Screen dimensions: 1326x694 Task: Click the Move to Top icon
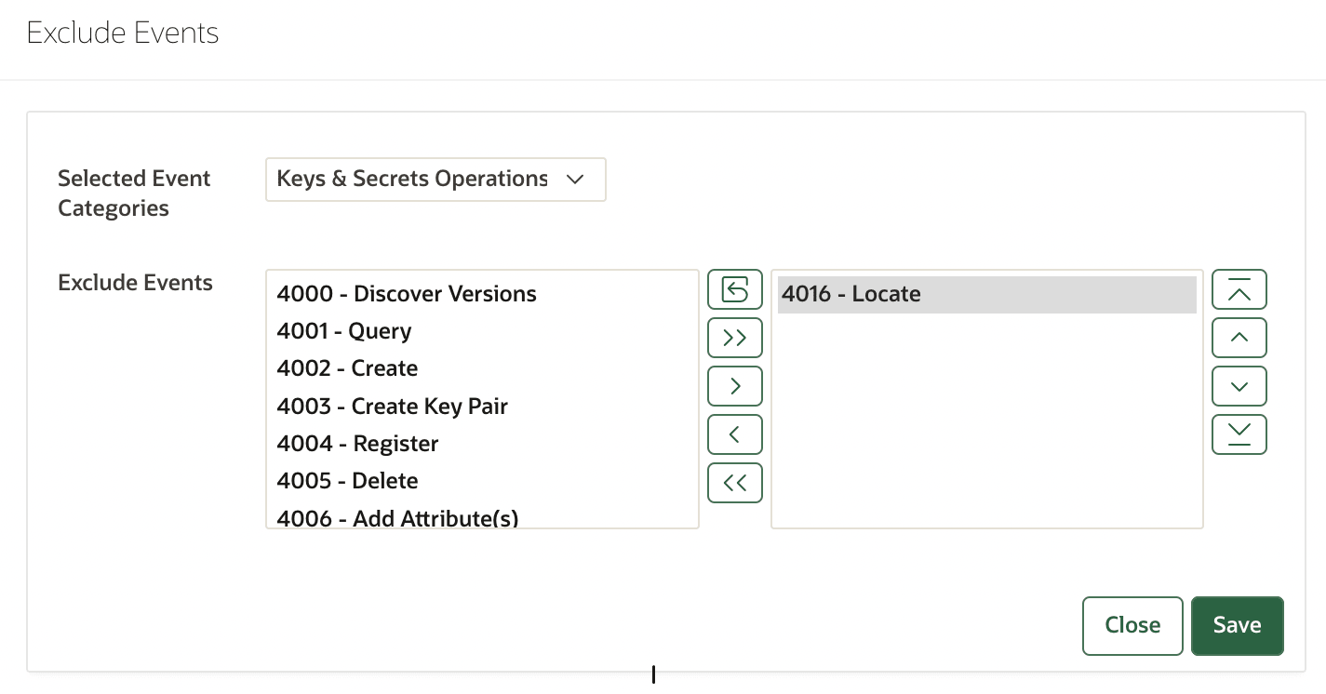[1239, 289]
